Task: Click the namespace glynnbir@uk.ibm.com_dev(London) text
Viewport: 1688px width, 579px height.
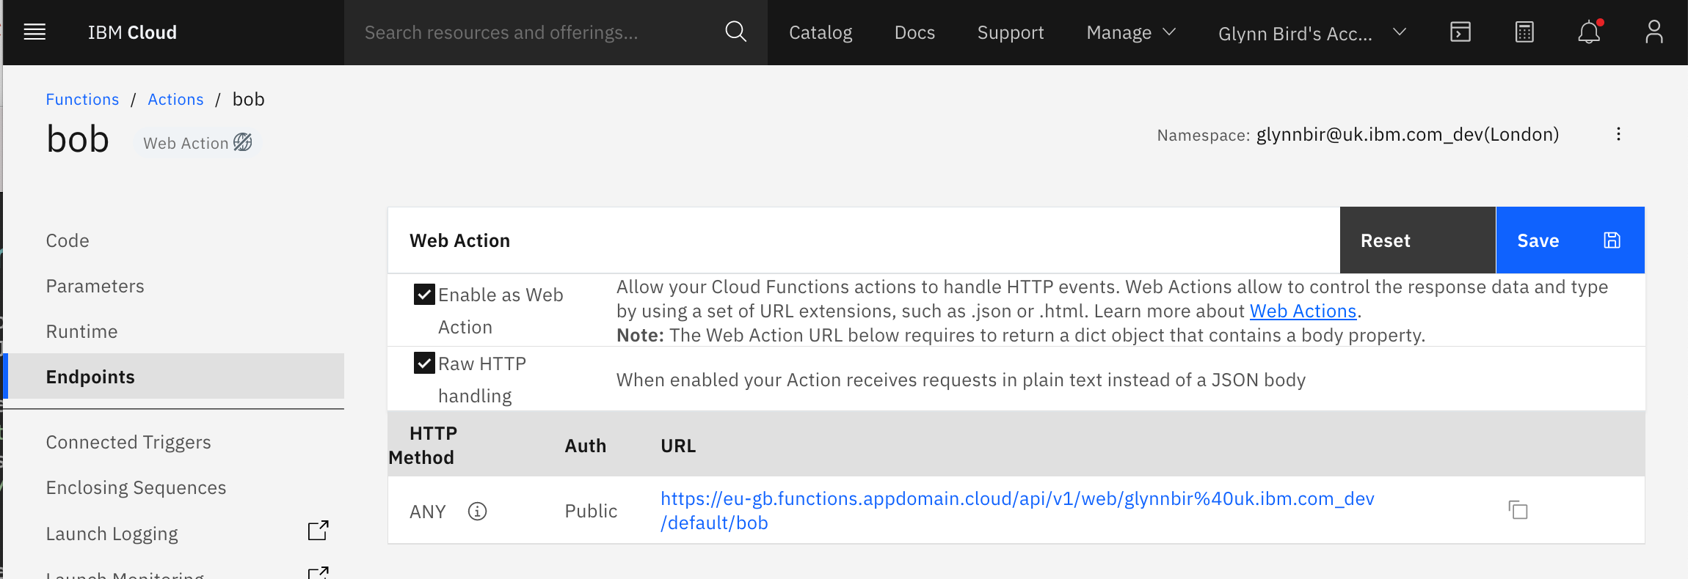Action: pyautogui.click(x=1407, y=134)
